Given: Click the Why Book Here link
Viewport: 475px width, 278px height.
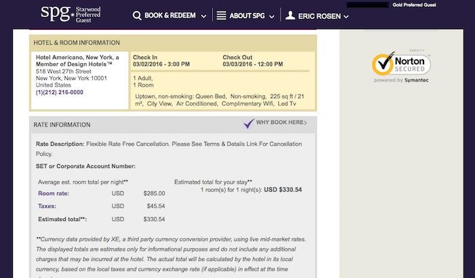Looking at the screenshot, I should (280, 122).
